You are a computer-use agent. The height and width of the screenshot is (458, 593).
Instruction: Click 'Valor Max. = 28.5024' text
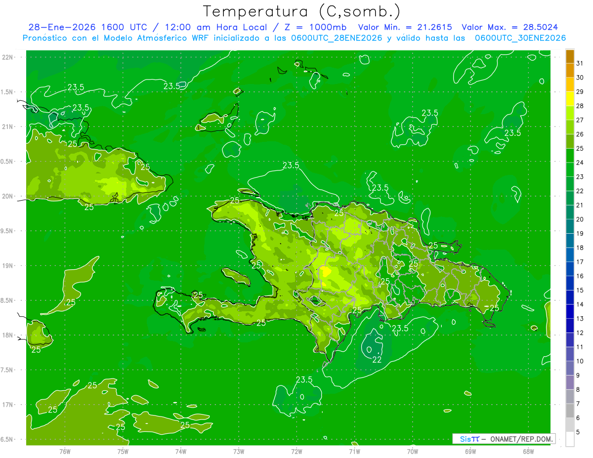click(509, 27)
